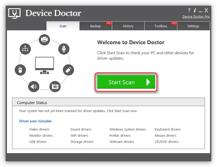Viewport: 217px width, 167px height.
Task: Open the Toolbox tab
Action: [161, 26]
